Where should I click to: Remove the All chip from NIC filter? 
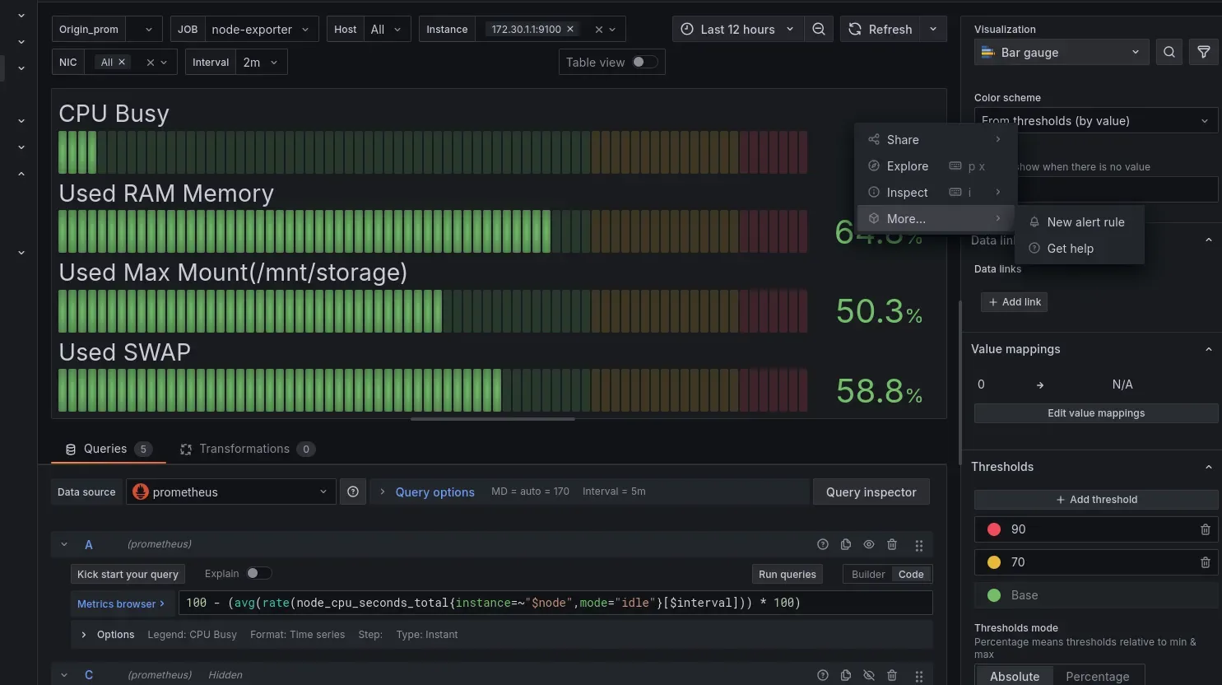point(122,62)
